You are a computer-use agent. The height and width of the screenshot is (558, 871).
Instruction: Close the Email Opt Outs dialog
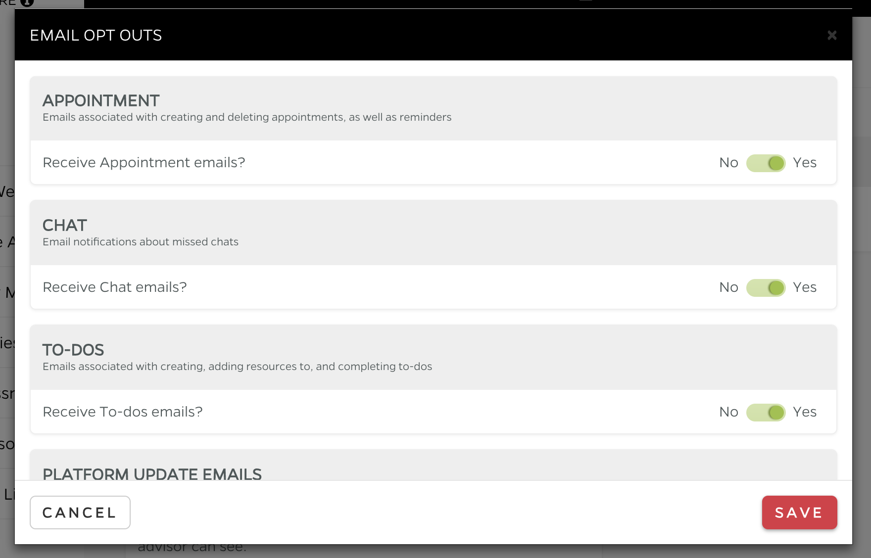pyautogui.click(x=832, y=35)
